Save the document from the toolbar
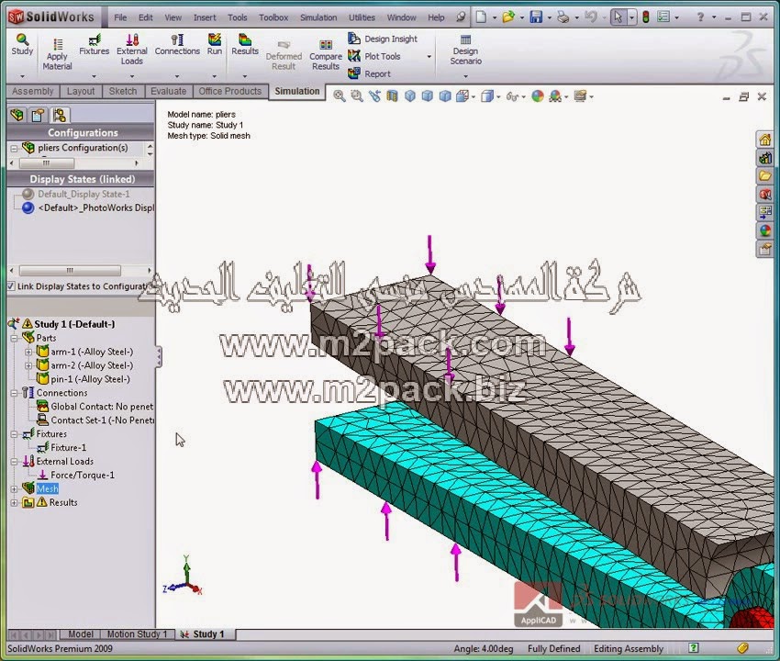780x661 pixels. pos(536,17)
